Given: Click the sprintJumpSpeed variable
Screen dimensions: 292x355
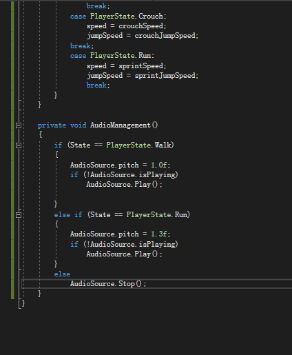Looking at the screenshot, I should (x=165, y=76).
